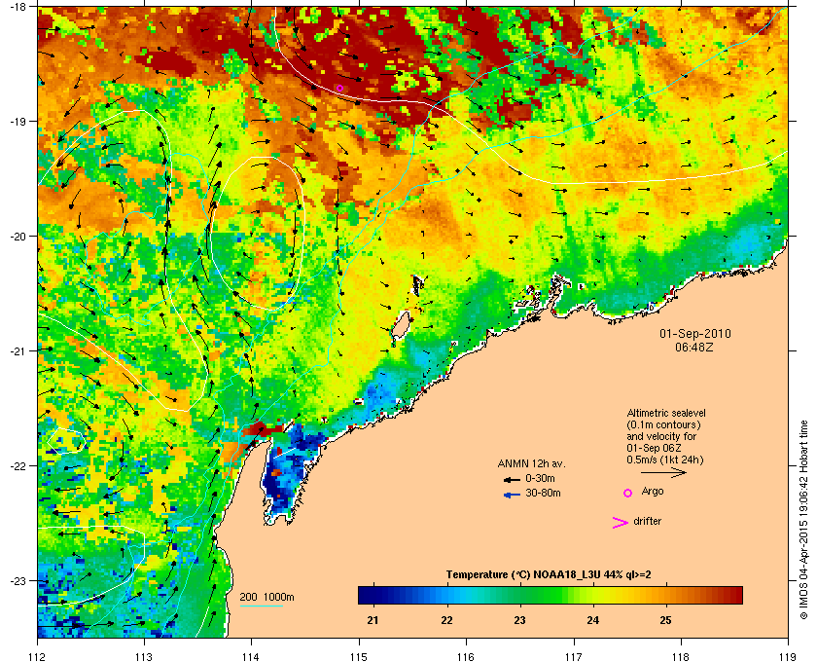Click the colorbar tick label 24

pos(592,620)
